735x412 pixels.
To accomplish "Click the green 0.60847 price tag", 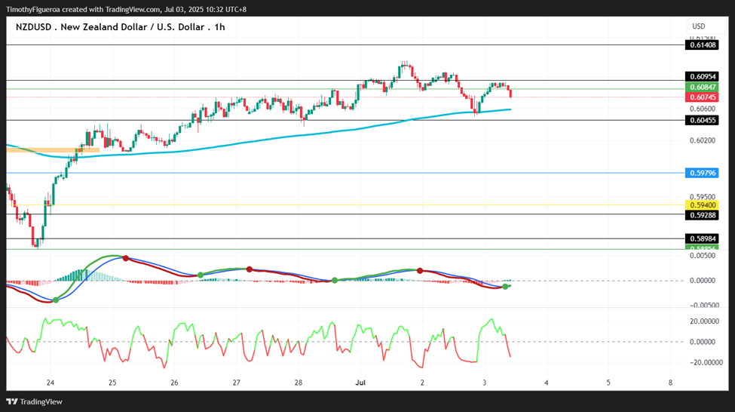I will tap(702, 88).
